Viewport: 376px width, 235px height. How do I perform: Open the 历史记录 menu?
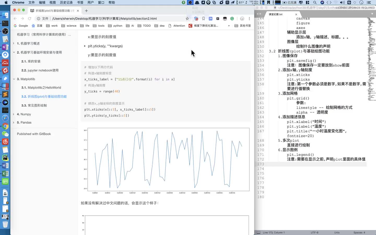66,2
